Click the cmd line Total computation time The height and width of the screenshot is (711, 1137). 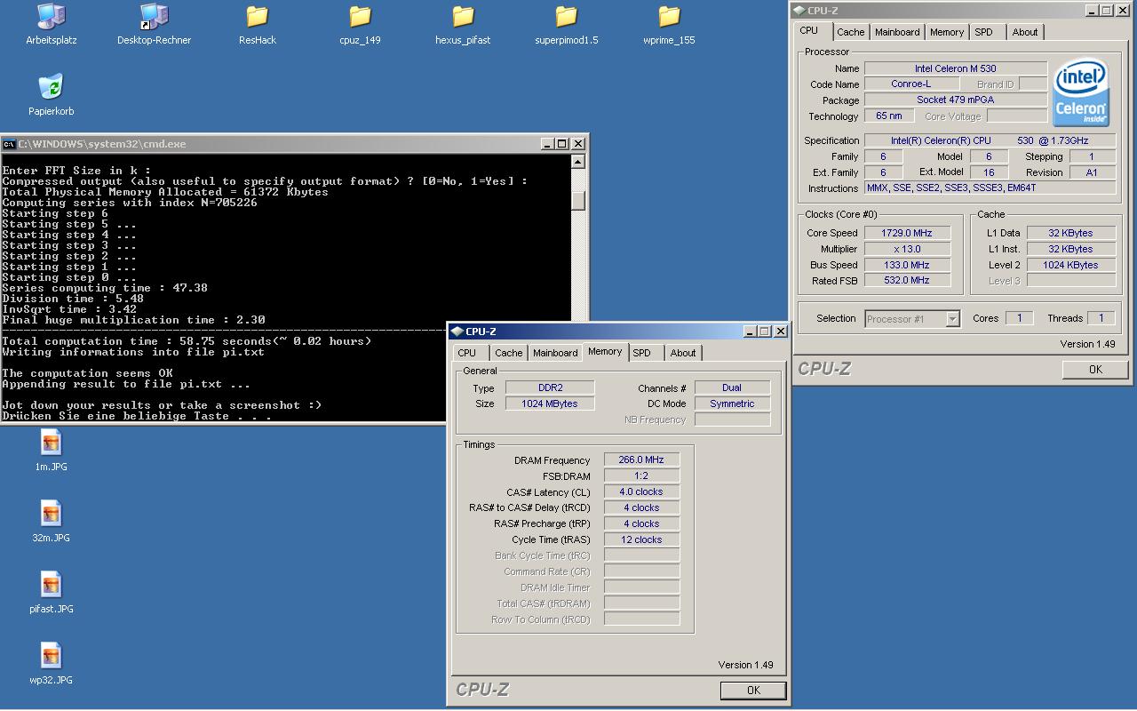[187, 341]
